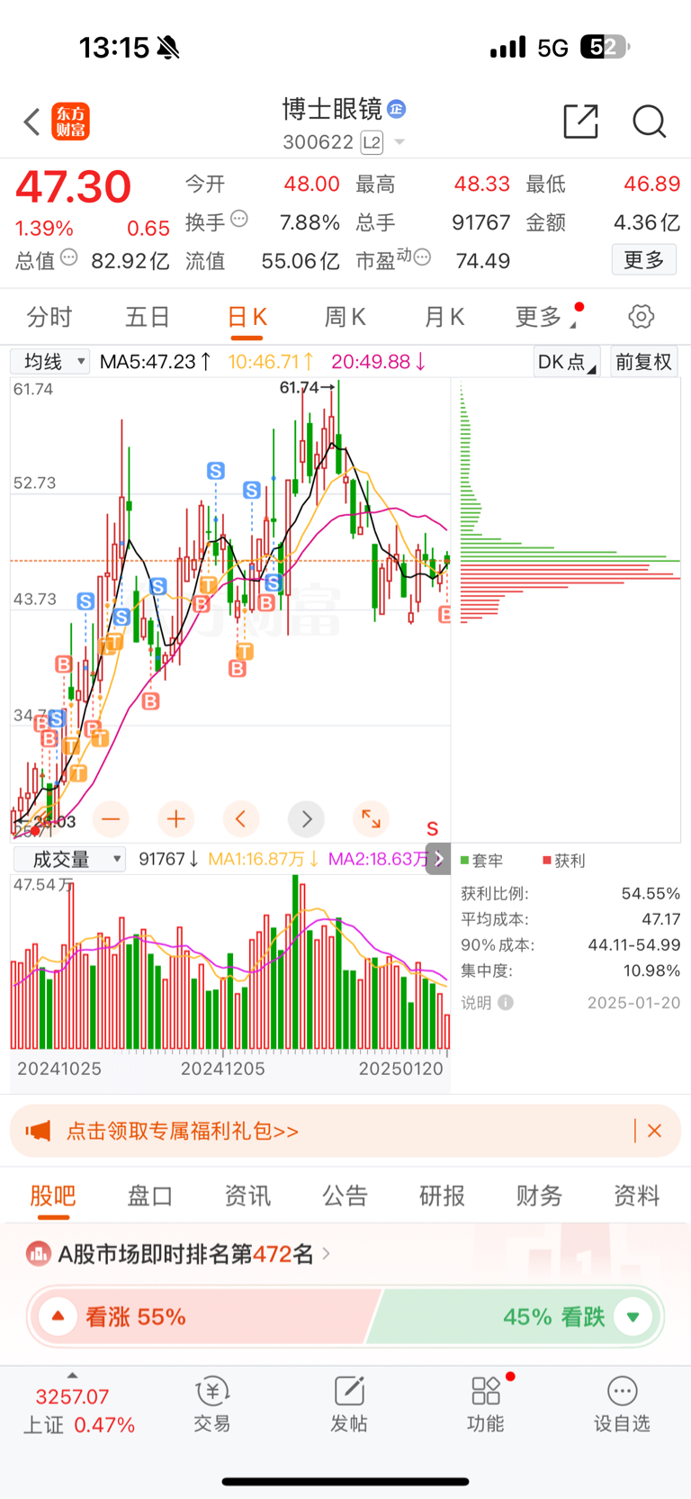Toggle the 前复权 adjustment button
This screenshot has height=1499, width=691.
[644, 362]
